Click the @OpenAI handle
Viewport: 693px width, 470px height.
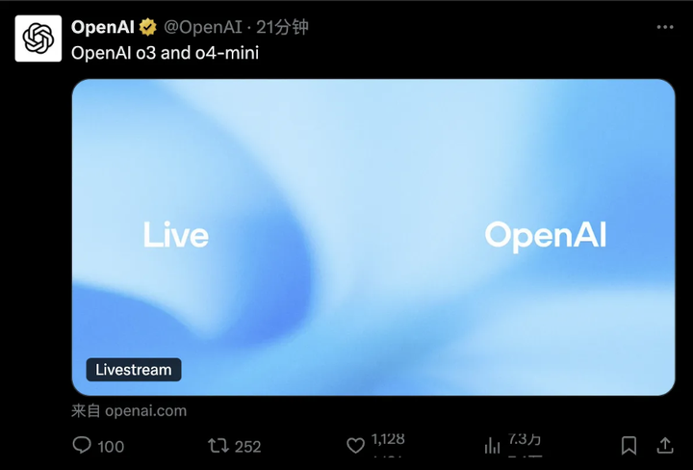pyautogui.click(x=203, y=27)
